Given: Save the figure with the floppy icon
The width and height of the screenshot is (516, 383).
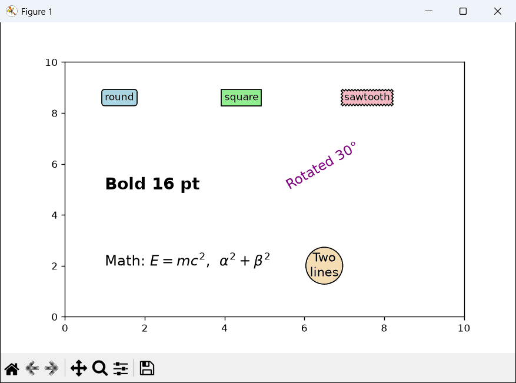Looking at the screenshot, I should pyautogui.click(x=147, y=368).
